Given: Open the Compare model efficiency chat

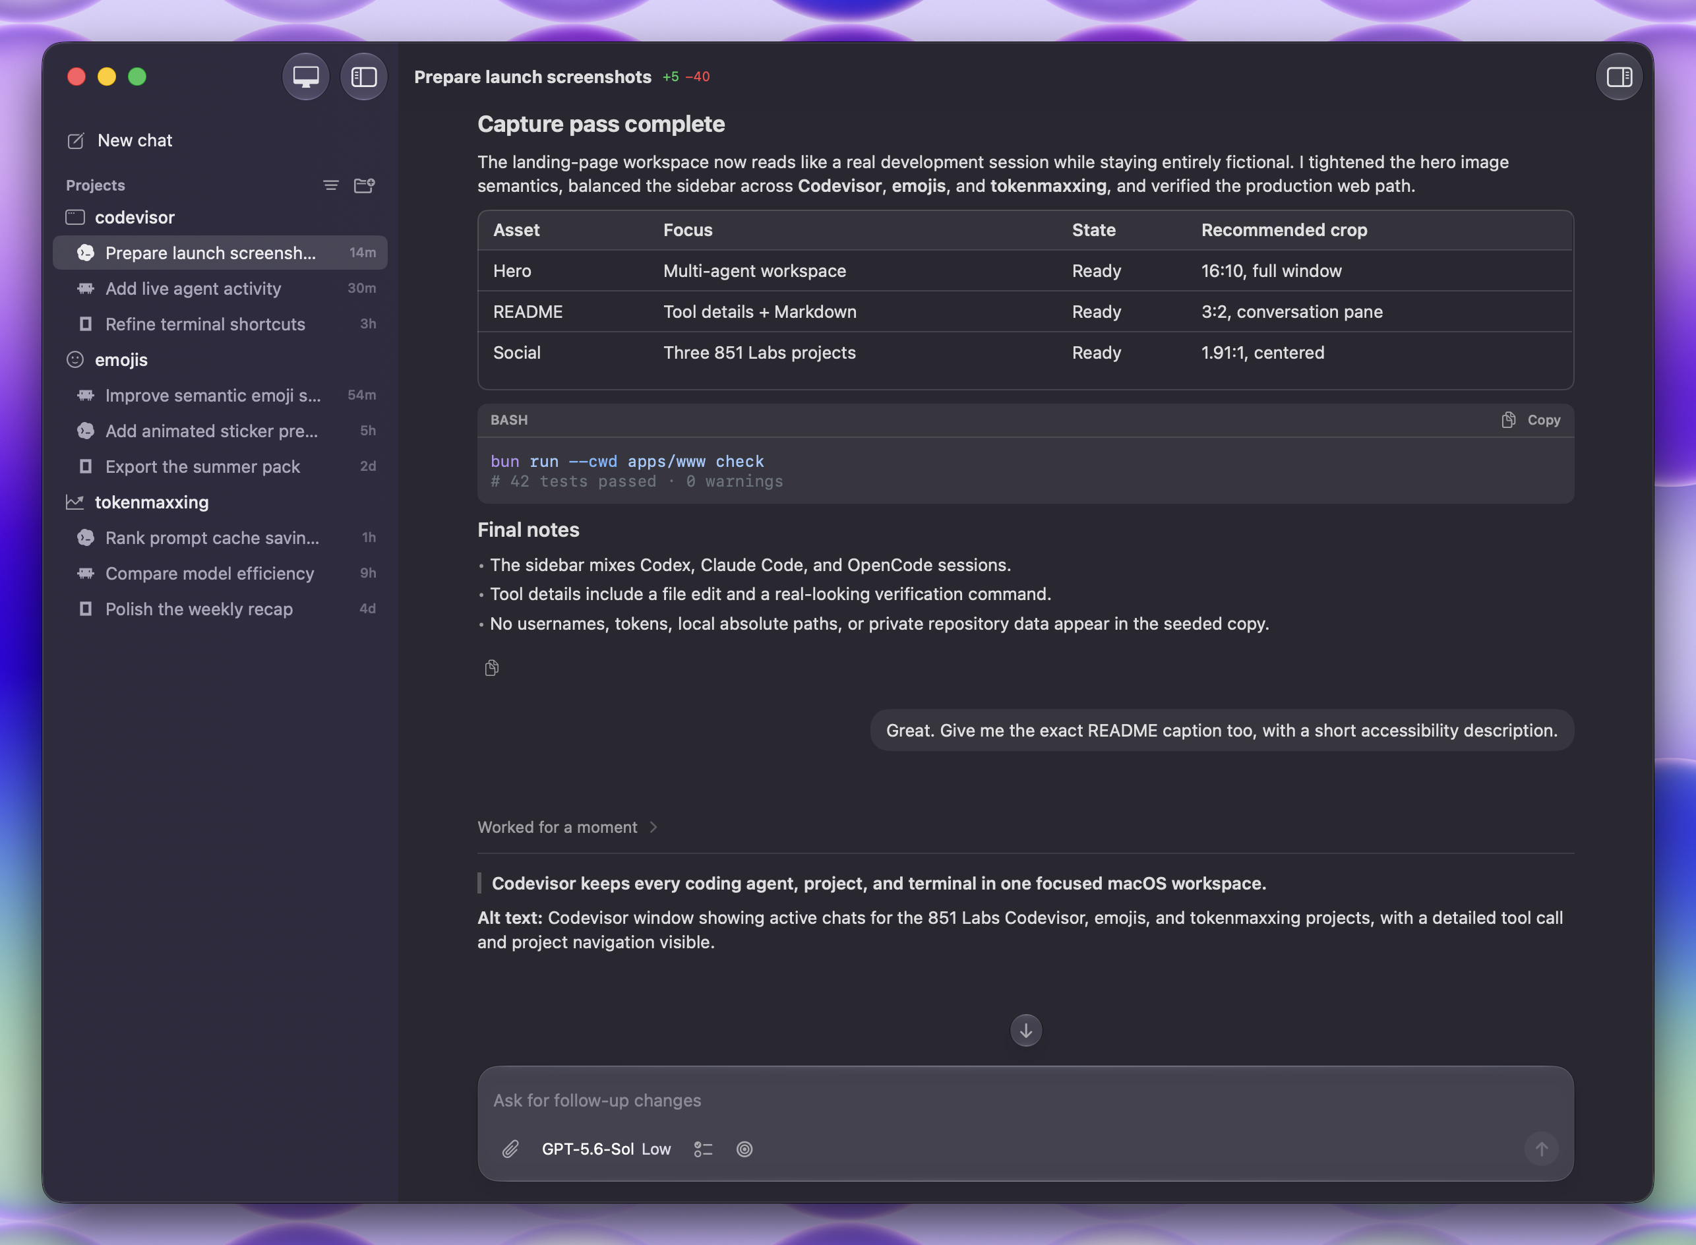Looking at the screenshot, I should [220, 574].
